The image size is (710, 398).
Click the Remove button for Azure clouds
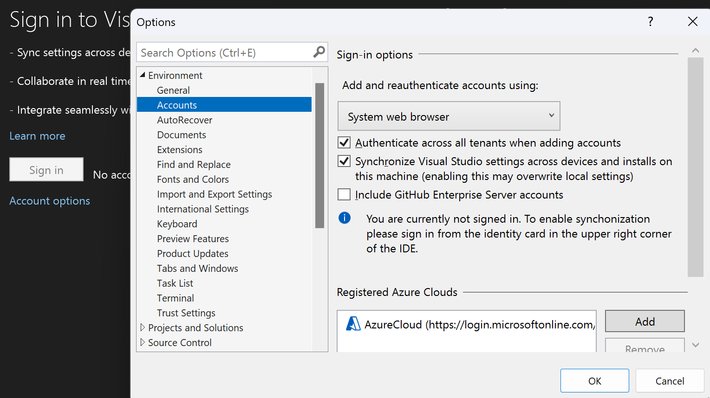pyautogui.click(x=645, y=346)
